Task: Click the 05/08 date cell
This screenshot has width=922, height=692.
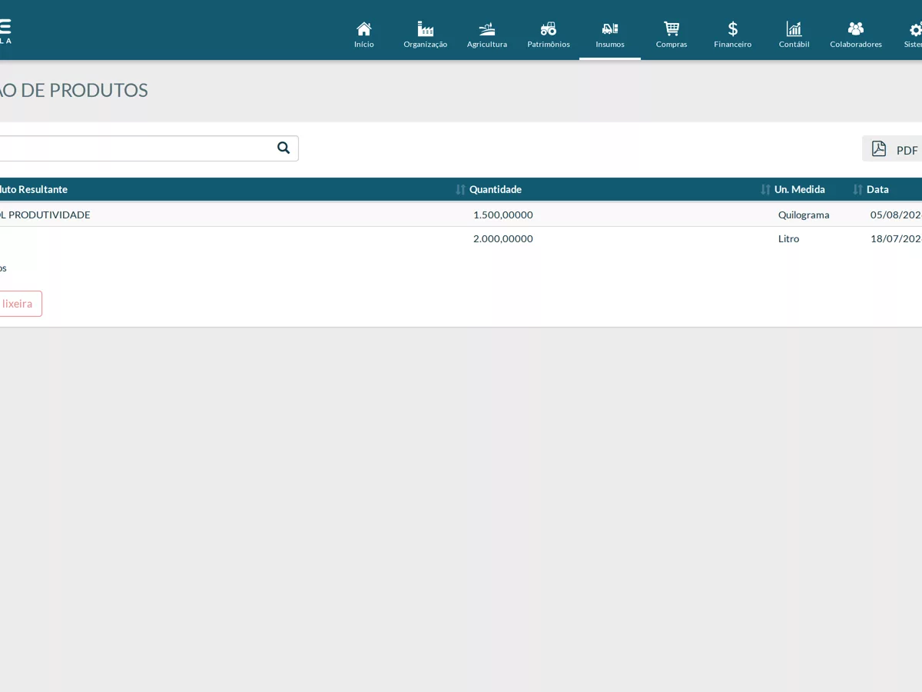Action: (896, 215)
